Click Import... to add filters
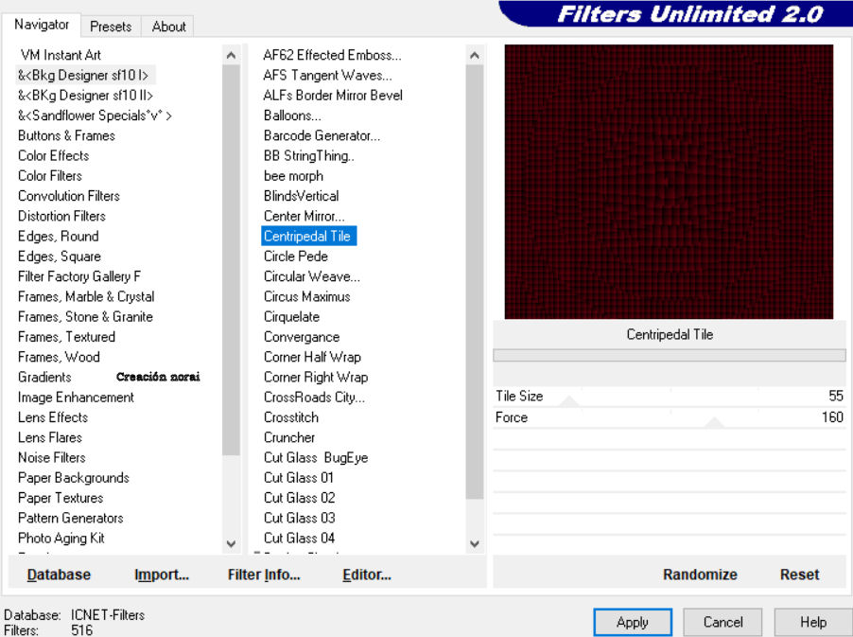Screen dimensions: 853x637 coord(162,575)
